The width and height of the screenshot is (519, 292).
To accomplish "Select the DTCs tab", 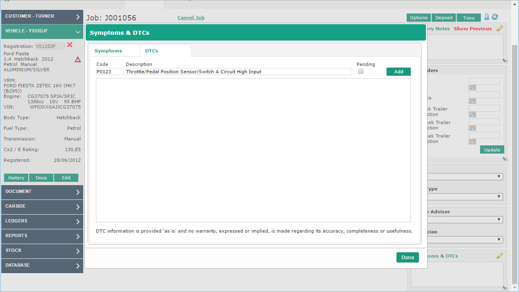I will coord(152,51).
